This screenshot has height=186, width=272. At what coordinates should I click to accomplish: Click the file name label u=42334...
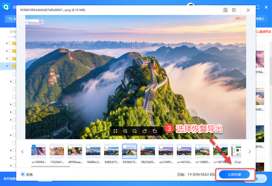tap(184, 162)
